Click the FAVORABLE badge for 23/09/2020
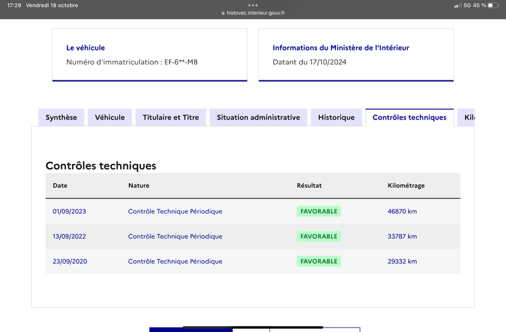The height and width of the screenshot is (332, 506). [319, 261]
